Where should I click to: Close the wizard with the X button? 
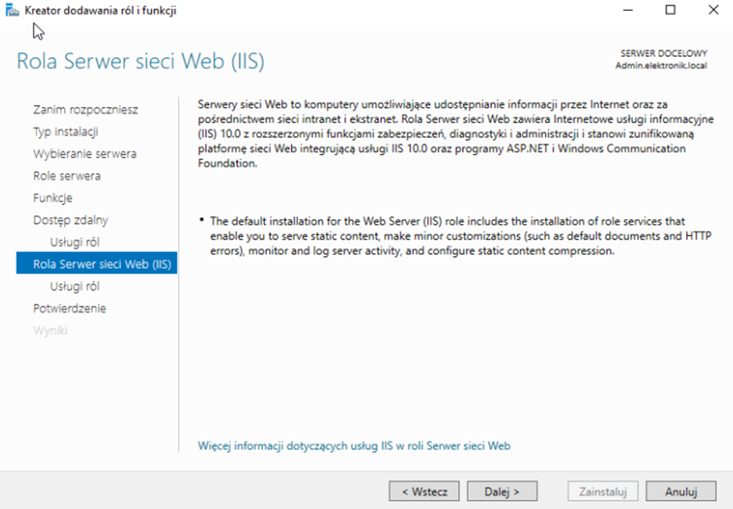pos(713,11)
